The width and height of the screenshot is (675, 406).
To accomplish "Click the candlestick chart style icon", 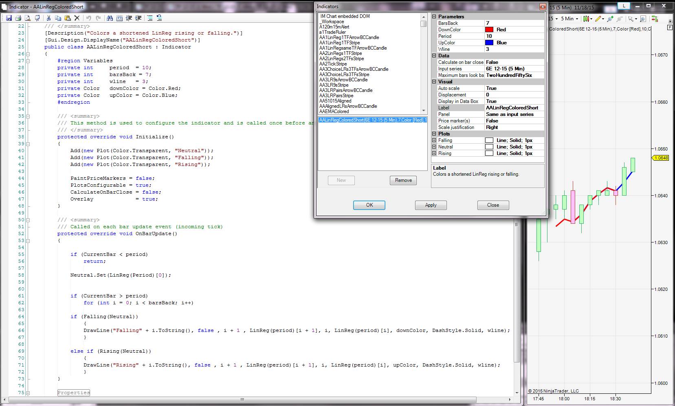I will [x=585, y=19].
